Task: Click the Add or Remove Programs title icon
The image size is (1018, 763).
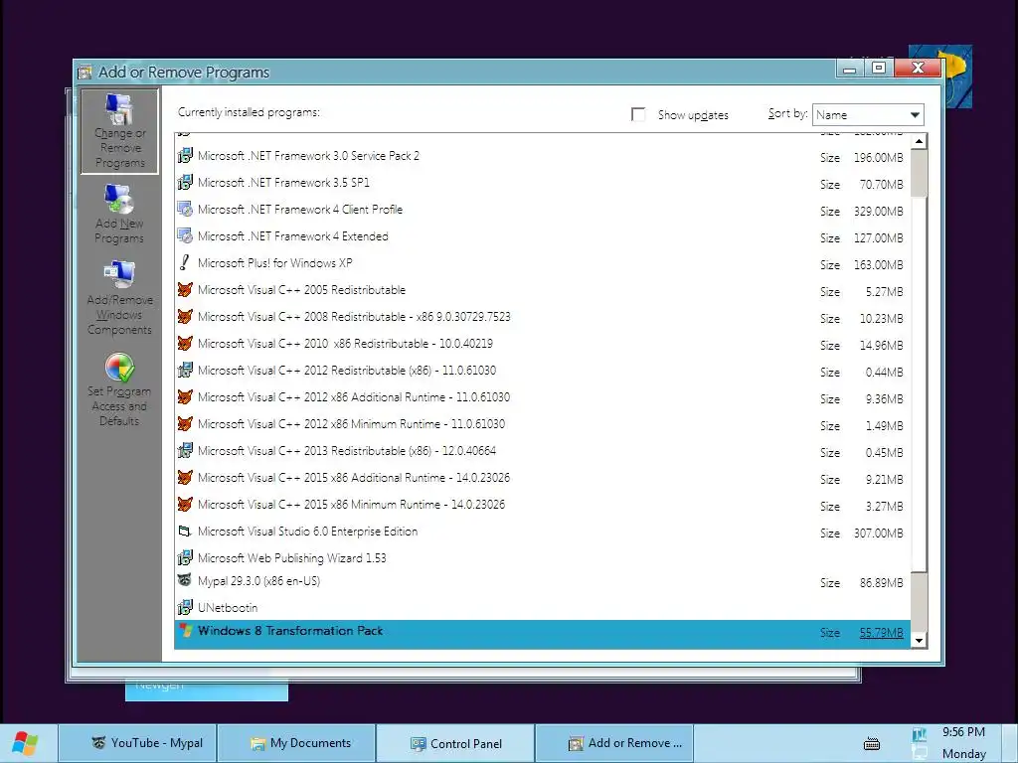Action: tap(85, 72)
